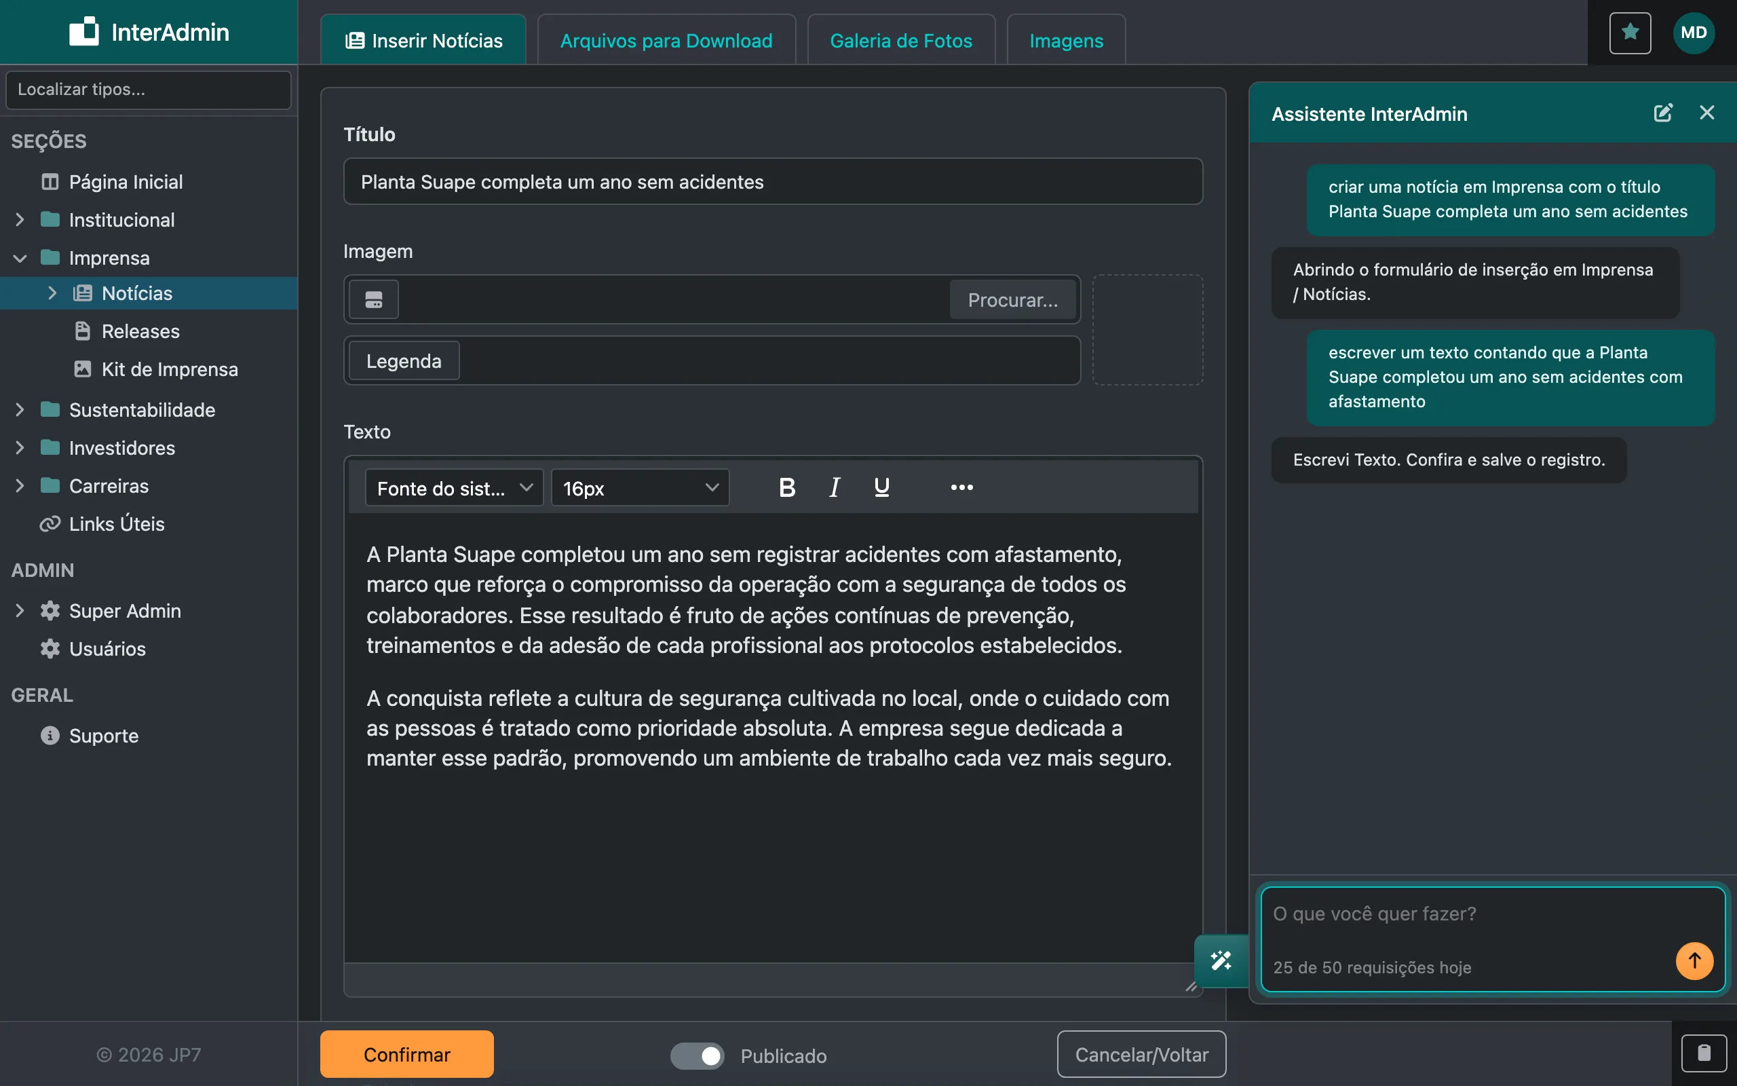Screen dimensions: 1737x1086
Task: Send the assistant message with the arrow button
Action: tap(1695, 961)
